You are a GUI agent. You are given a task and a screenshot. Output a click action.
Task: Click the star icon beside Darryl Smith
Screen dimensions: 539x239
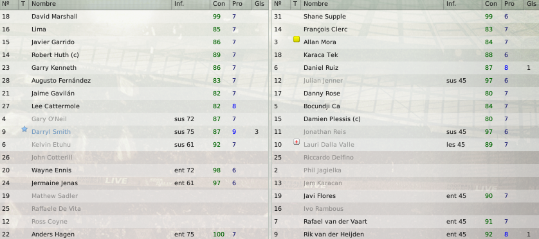click(x=24, y=129)
